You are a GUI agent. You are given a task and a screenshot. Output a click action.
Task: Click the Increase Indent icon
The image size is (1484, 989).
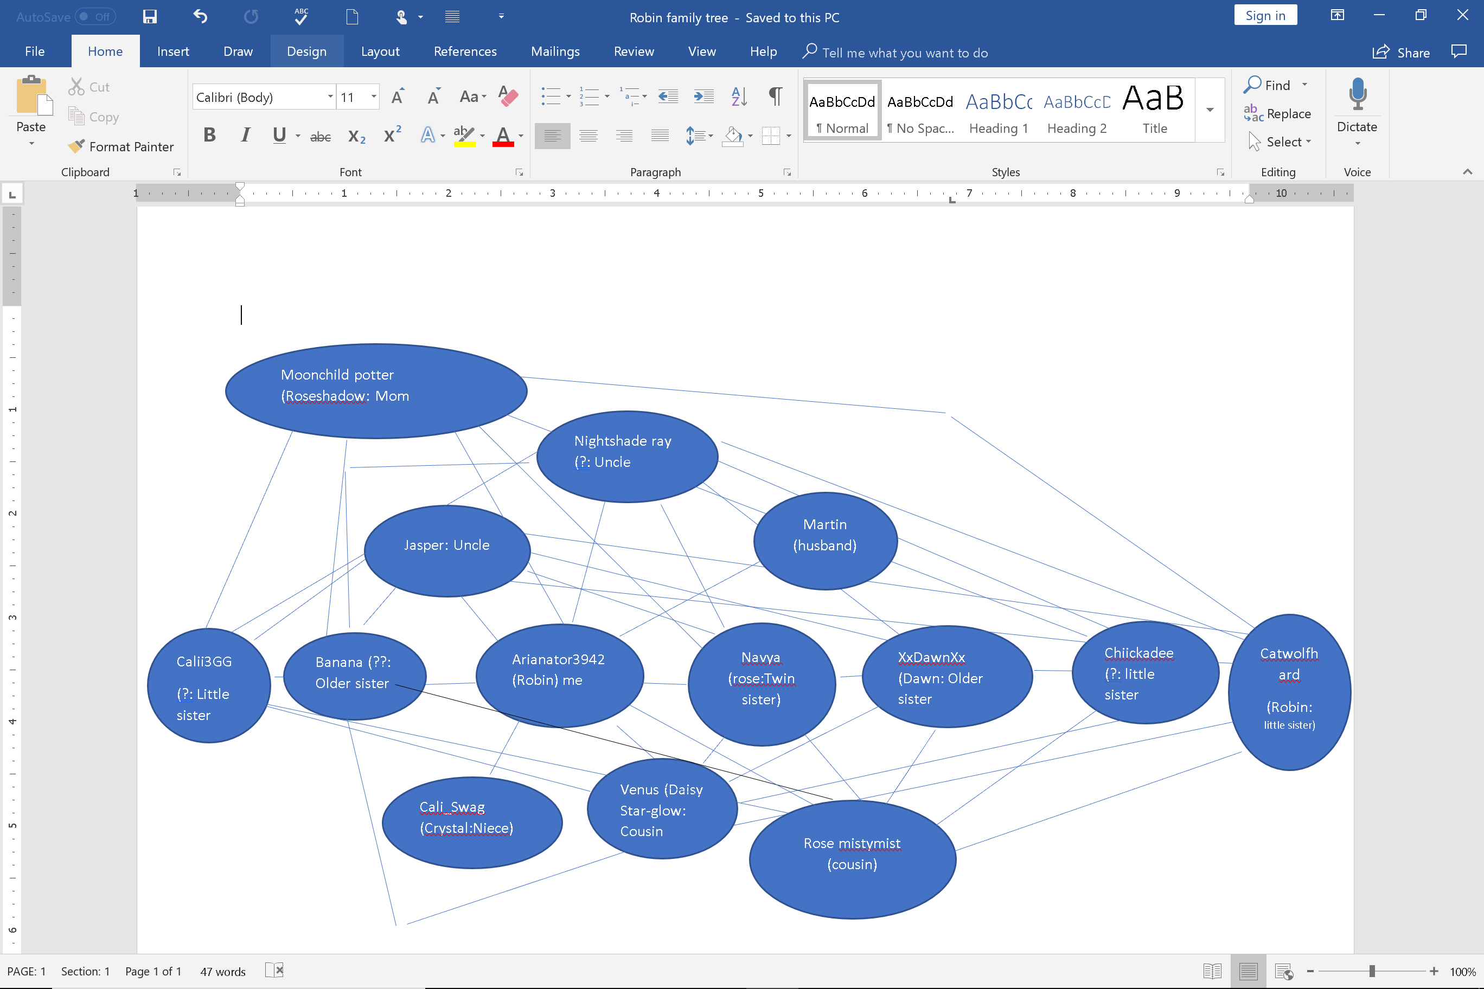(x=703, y=97)
